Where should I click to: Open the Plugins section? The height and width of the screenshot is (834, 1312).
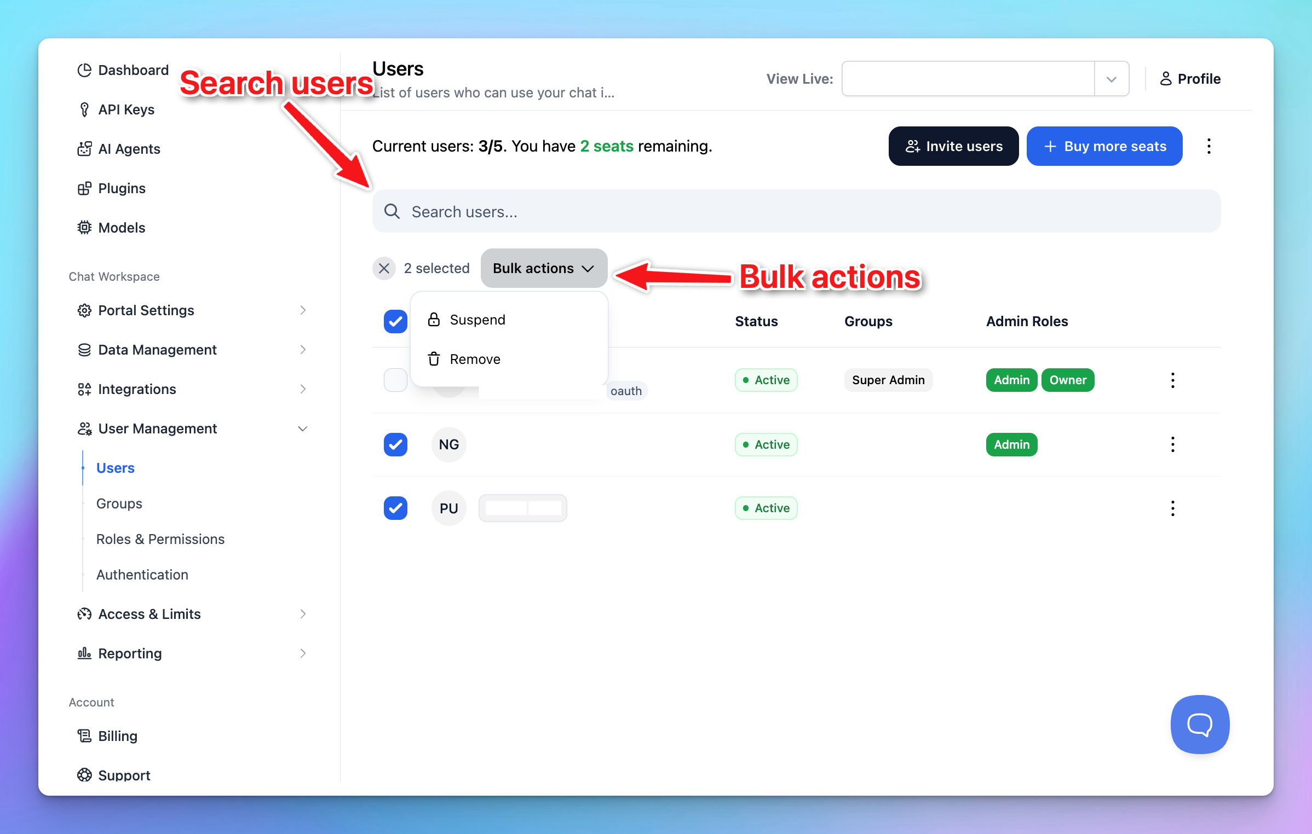point(122,188)
